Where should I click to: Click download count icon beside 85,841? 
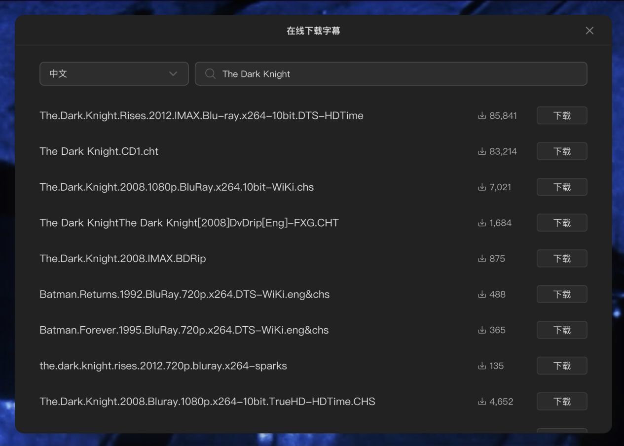coord(482,115)
